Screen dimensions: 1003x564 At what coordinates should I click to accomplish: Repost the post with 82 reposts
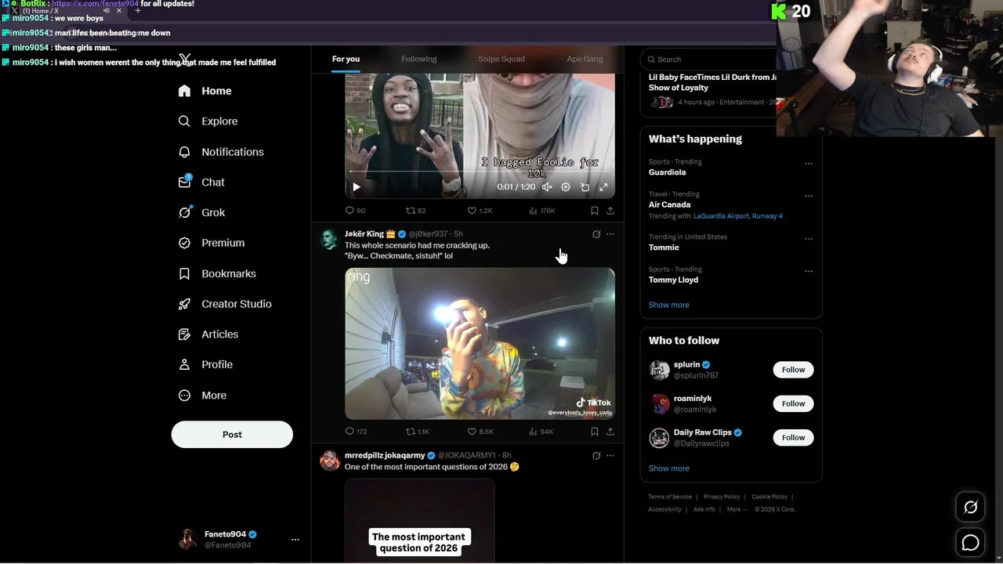tap(415, 211)
